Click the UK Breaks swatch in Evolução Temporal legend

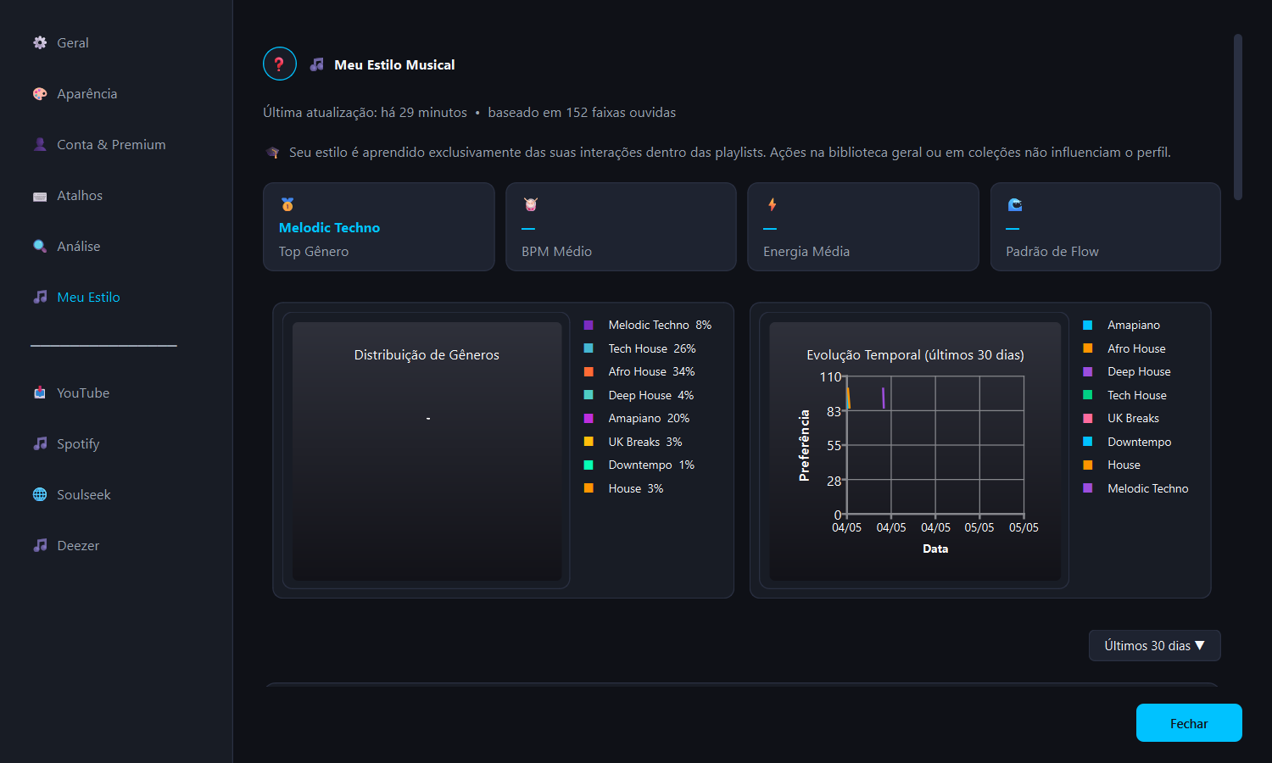tap(1088, 418)
